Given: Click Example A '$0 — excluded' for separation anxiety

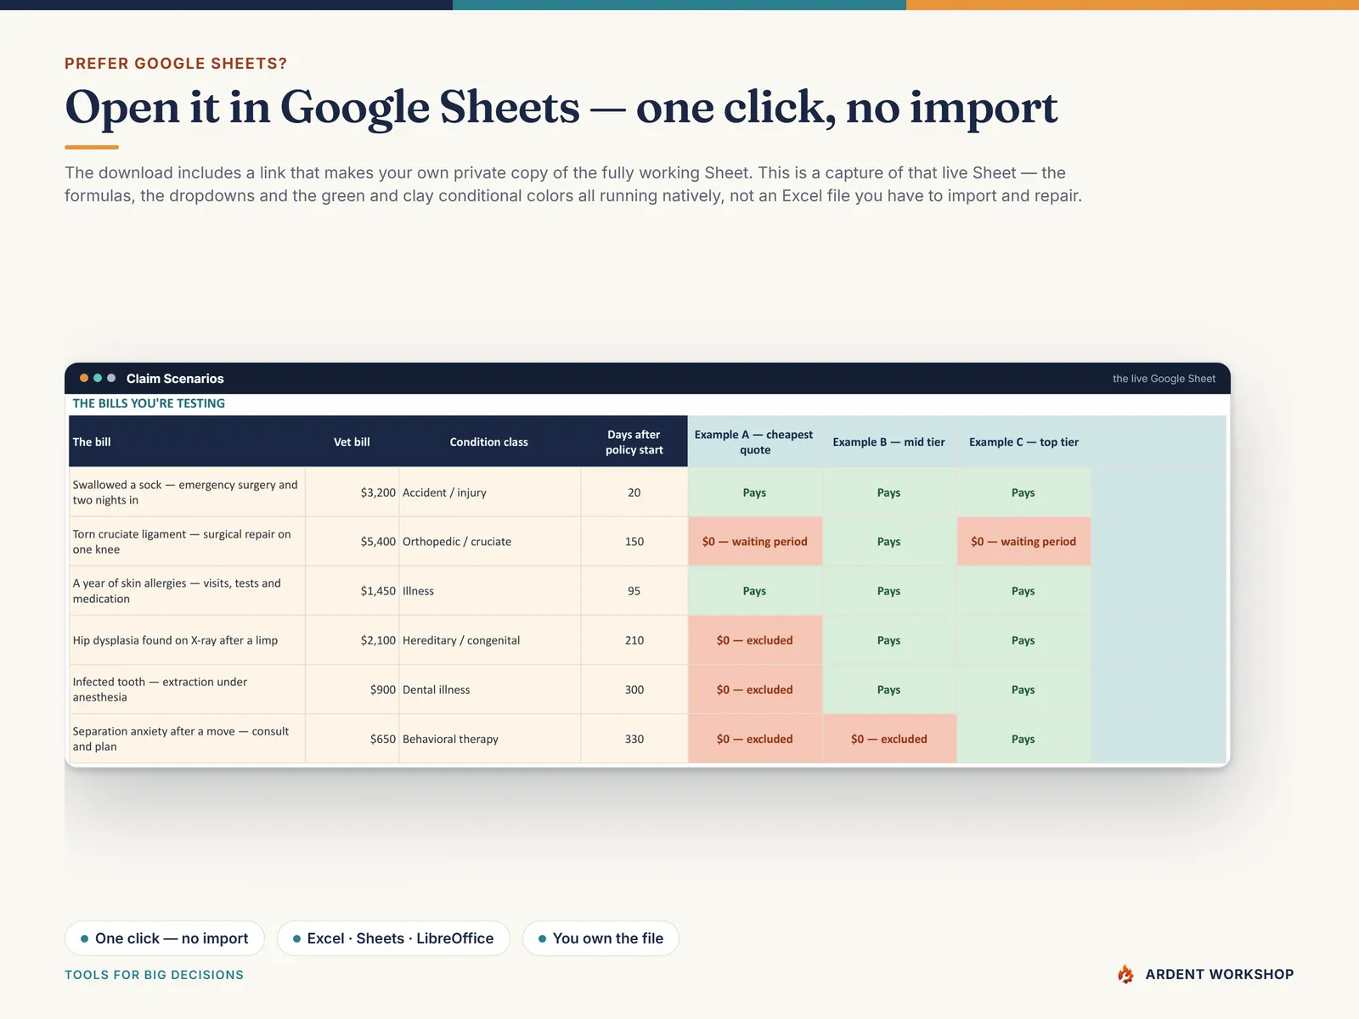Looking at the screenshot, I should 755,739.
